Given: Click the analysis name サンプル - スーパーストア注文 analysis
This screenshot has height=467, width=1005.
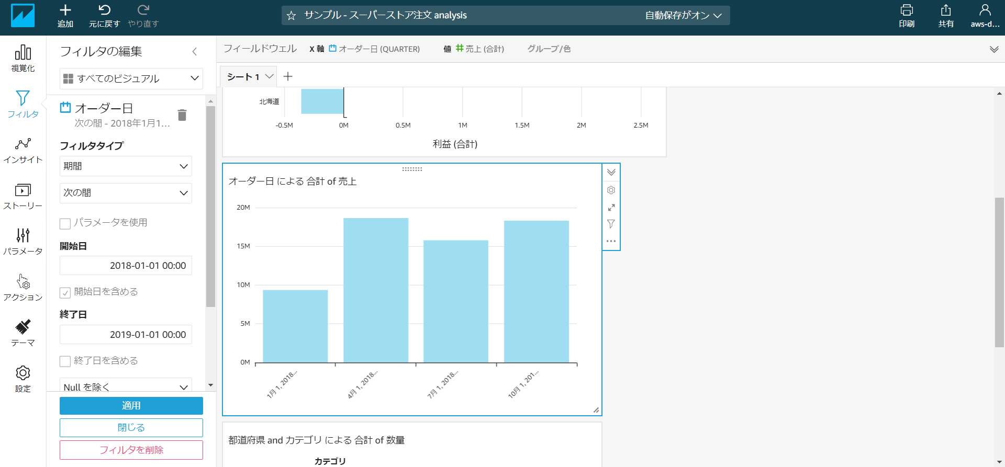Looking at the screenshot, I should pos(385,15).
